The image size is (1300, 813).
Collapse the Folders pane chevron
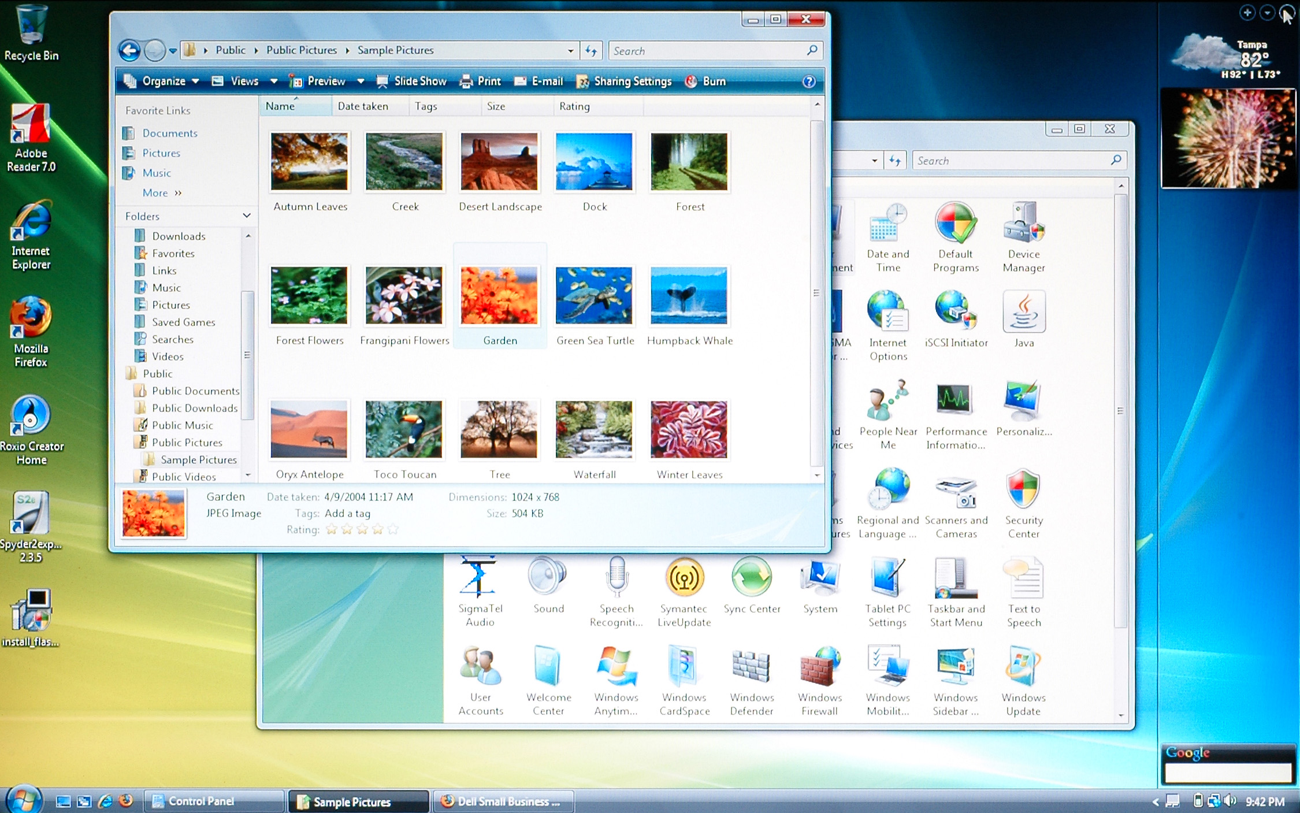pyautogui.click(x=247, y=216)
